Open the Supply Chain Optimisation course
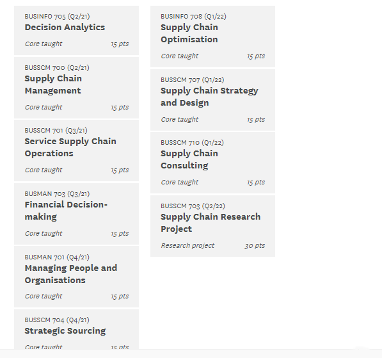The height and width of the screenshot is (358, 382). point(212,37)
